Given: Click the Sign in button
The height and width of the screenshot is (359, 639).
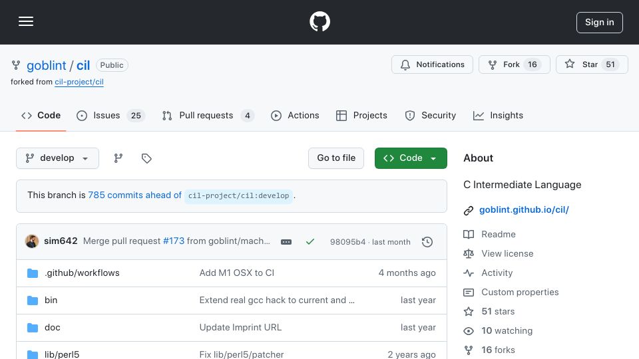Looking at the screenshot, I should coord(600,23).
